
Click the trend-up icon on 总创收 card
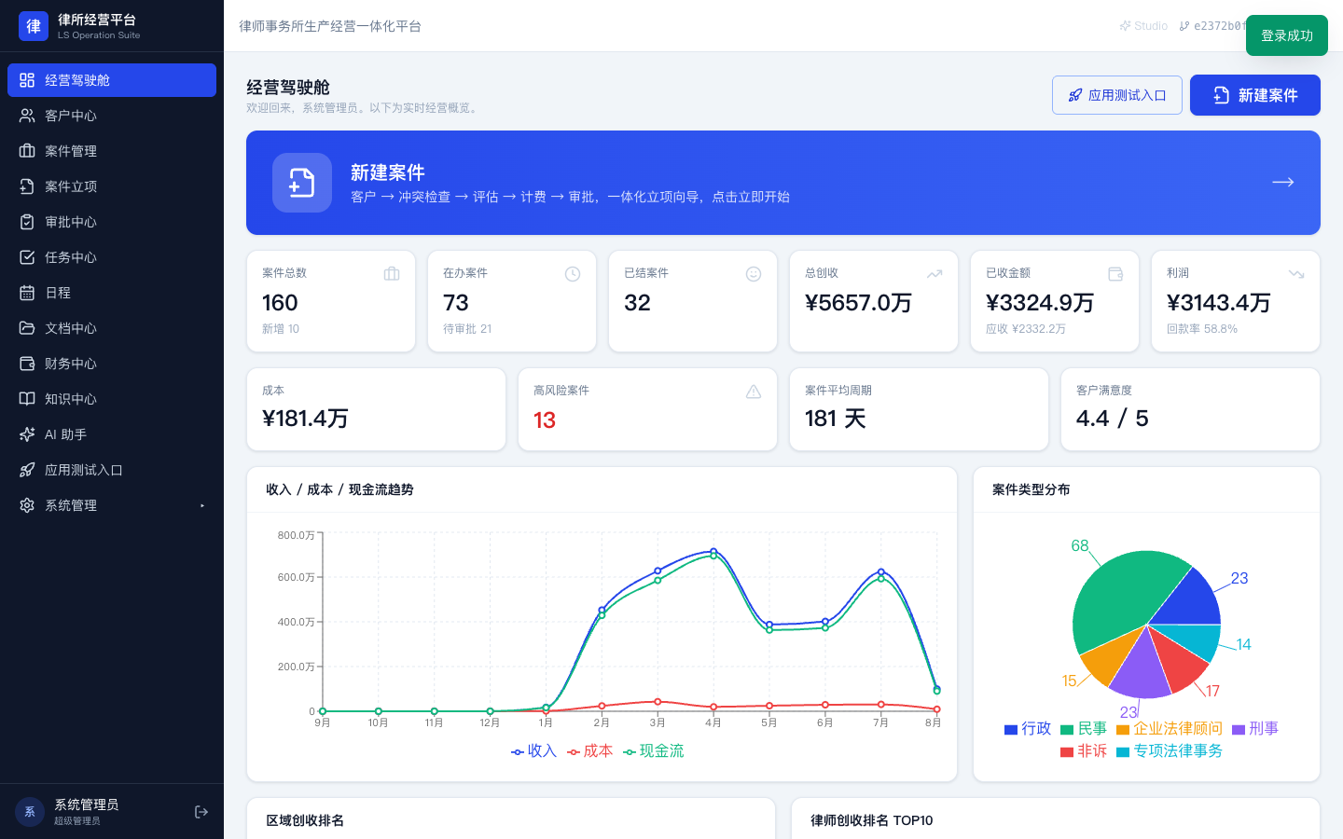pyautogui.click(x=935, y=274)
